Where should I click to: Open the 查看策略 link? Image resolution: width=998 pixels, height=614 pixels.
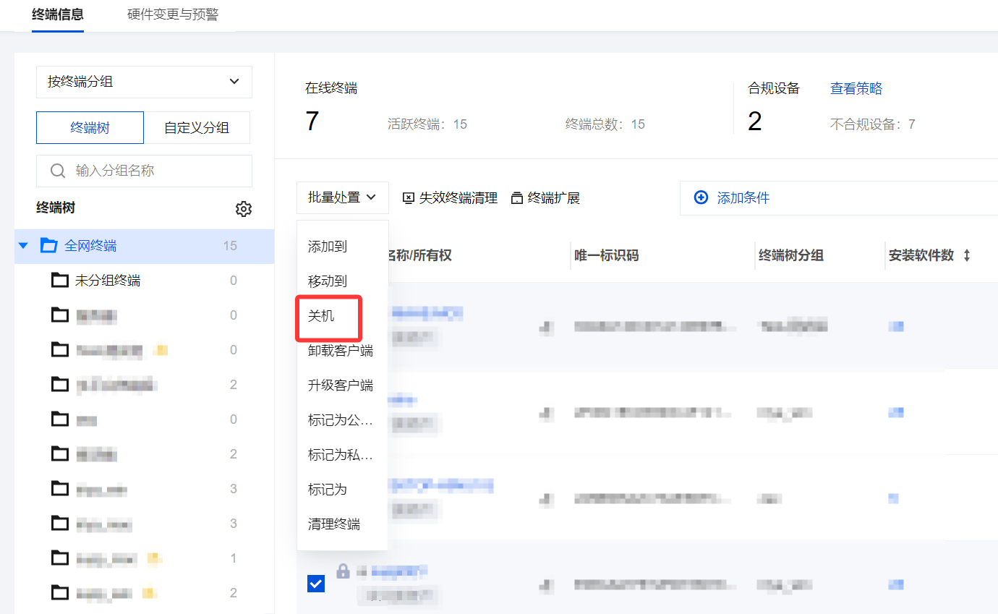point(856,89)
